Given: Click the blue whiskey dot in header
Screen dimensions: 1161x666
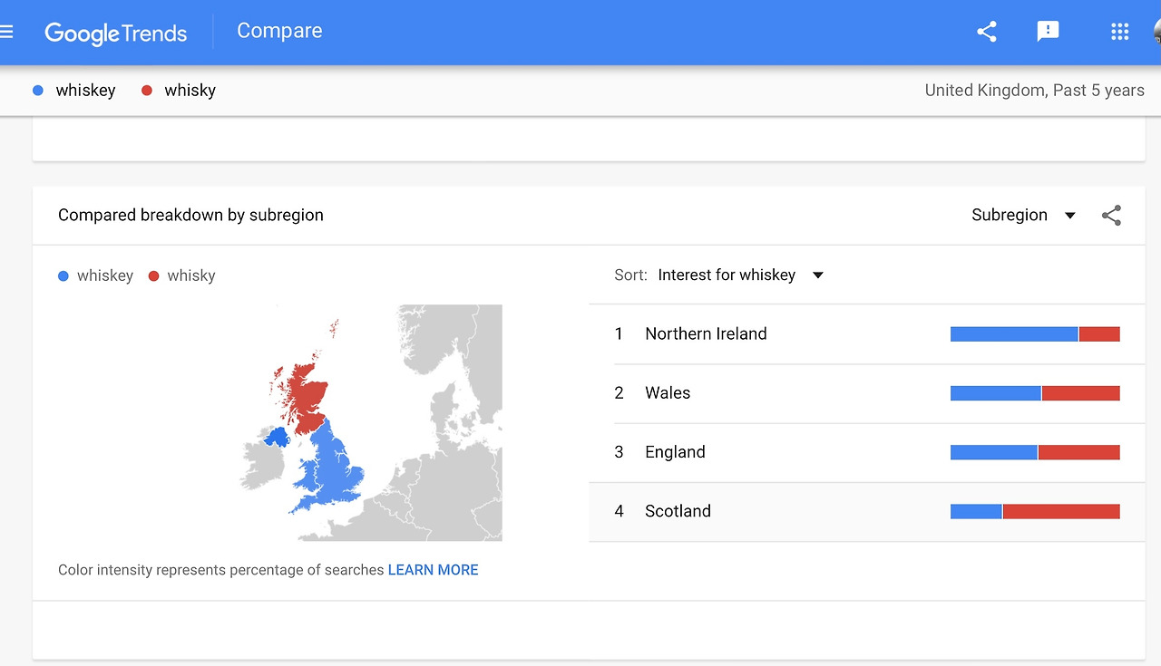Looking at the screenshot, I should [x=38, y=91].
